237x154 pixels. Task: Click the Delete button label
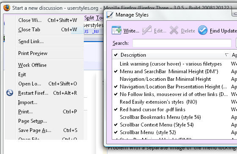(188, 31)
